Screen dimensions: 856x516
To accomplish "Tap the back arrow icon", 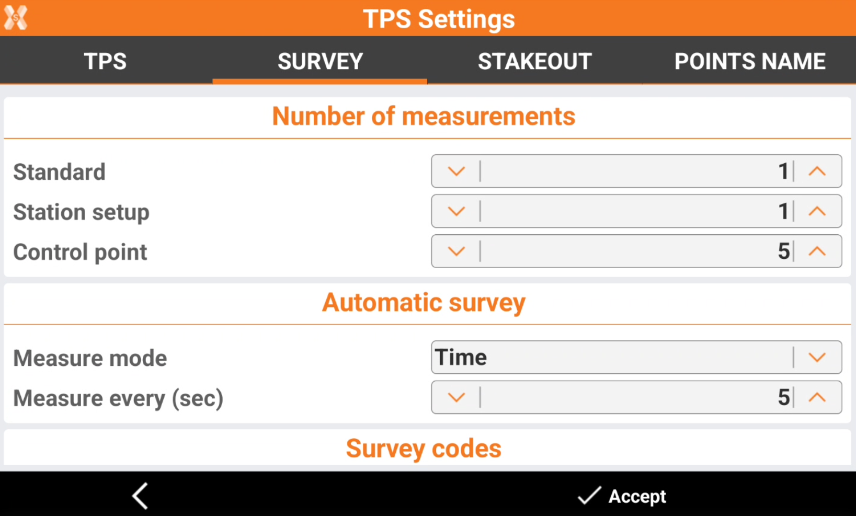I will (140, 496).
